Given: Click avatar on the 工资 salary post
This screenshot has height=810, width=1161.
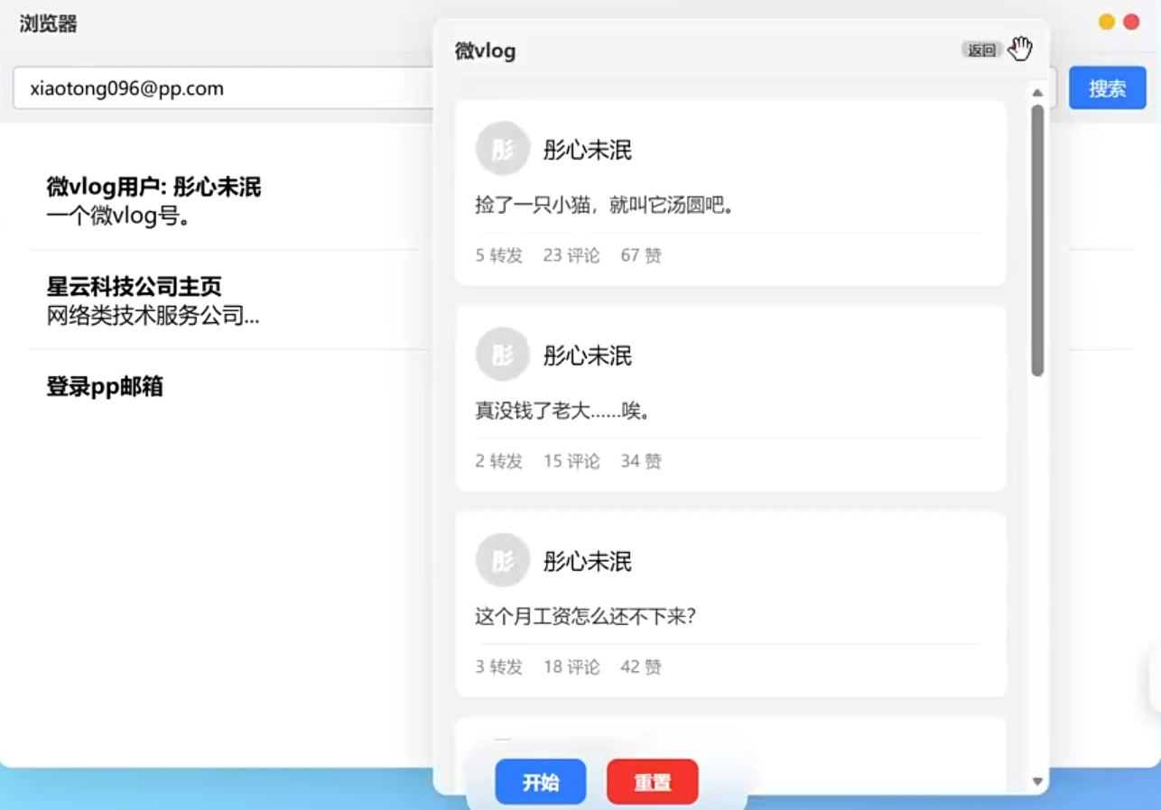Looking at the screenshot, I should tap(502, 560).
